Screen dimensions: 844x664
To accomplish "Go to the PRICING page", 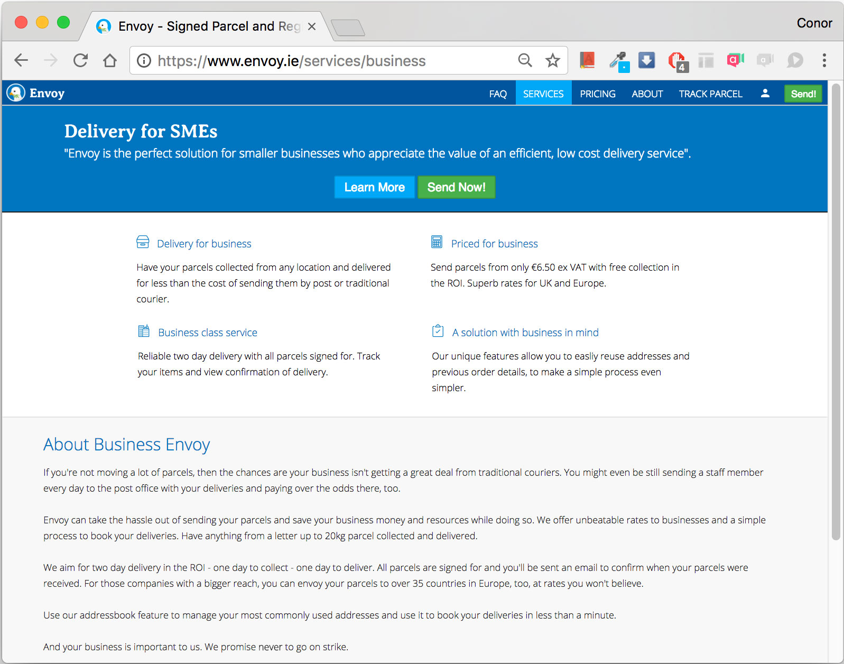I will pos(598,94).
